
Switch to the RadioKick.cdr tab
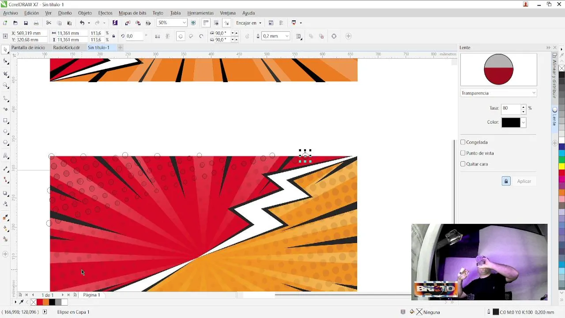(66, 48)
